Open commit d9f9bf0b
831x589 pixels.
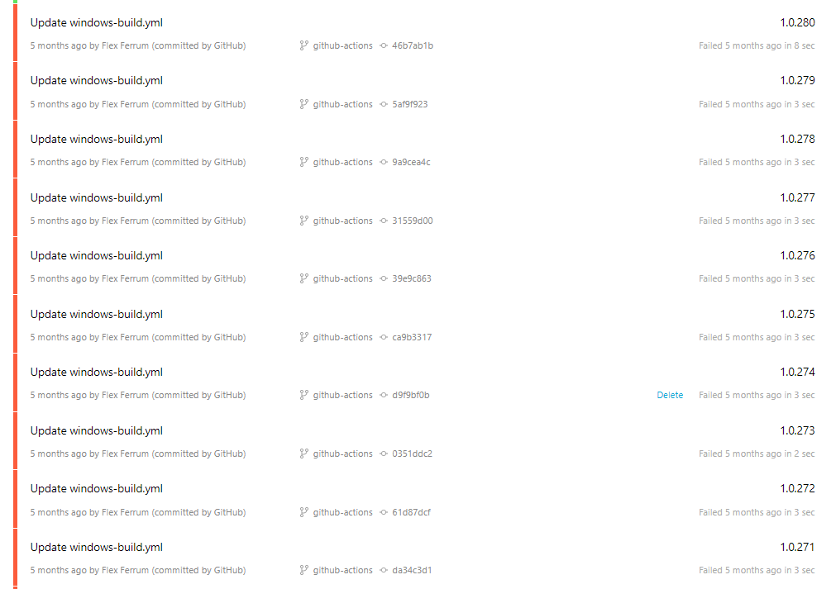pyautogui.click(x=411, y=395)
